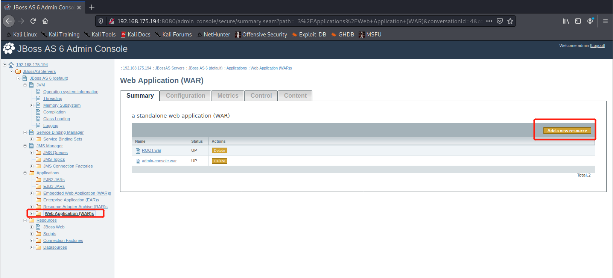Select Web Application (WAR)s in the tree
The width and height of the screenshot is (613, 278).
click(x=69, y=213)
